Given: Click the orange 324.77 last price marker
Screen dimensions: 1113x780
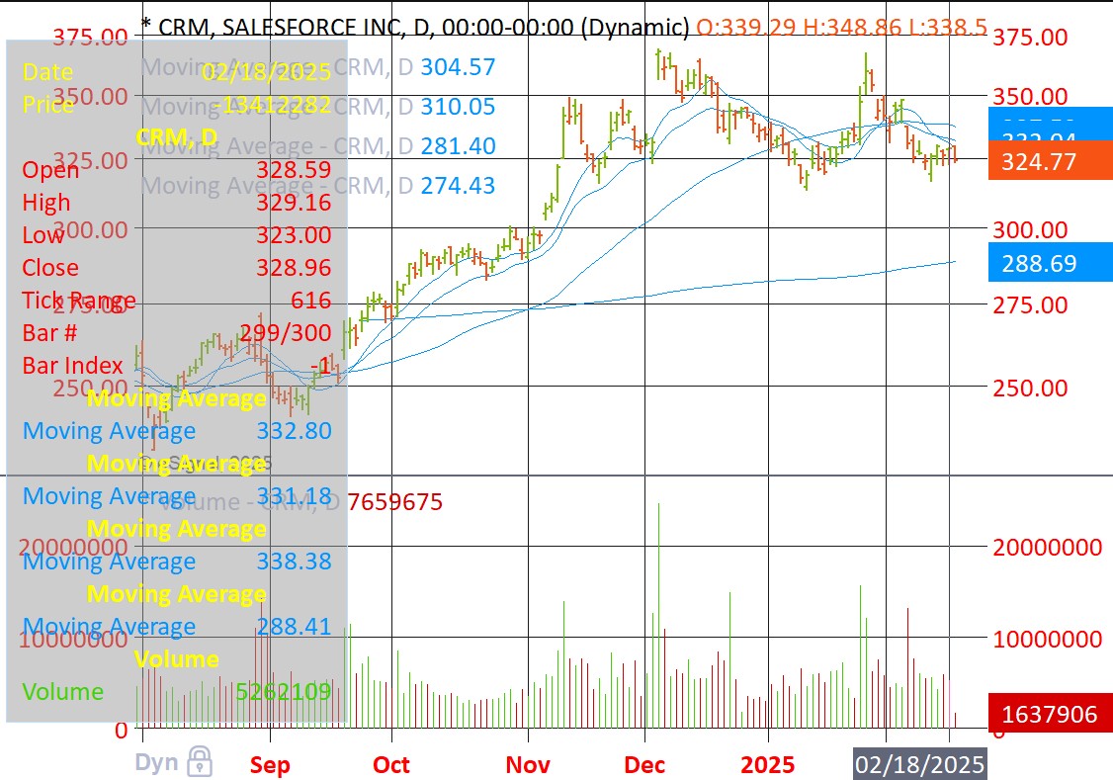Looking at the screenshot, I should [x=1051, y=161].
